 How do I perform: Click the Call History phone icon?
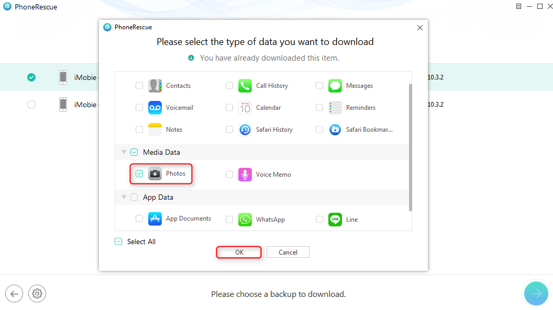point(245,86)
